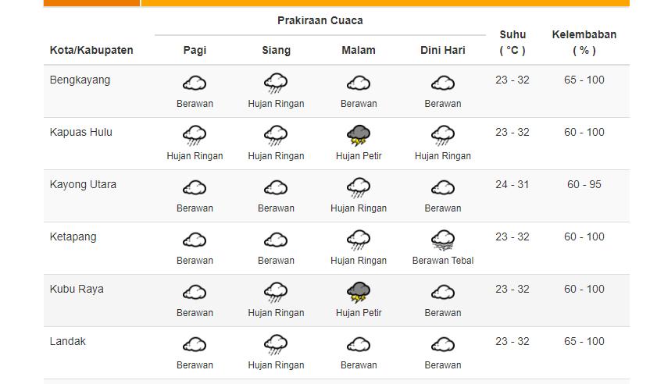The image size is (650, 384).
Task: Click Kayong Utara humidity 60 - 95
Action: pos(584,184)
